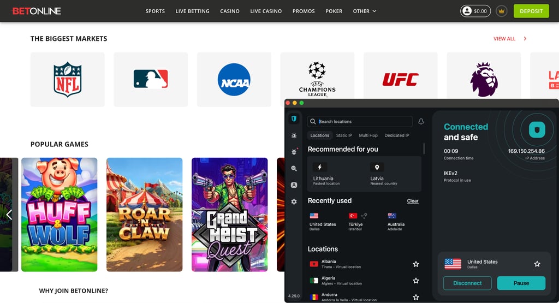This screenshot has width=559, height=303.
Task: Click the Lithuania fastest location lightning icon
Action: [x=320, y=167]
